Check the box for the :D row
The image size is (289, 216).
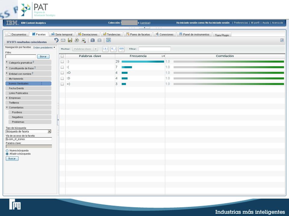62,78
